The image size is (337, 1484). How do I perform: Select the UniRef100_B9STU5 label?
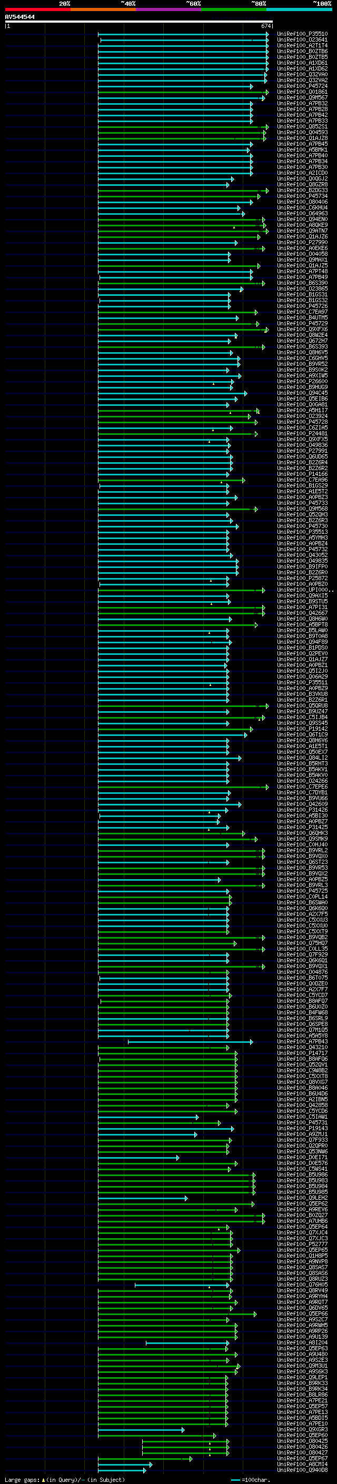tap(302, 601)
